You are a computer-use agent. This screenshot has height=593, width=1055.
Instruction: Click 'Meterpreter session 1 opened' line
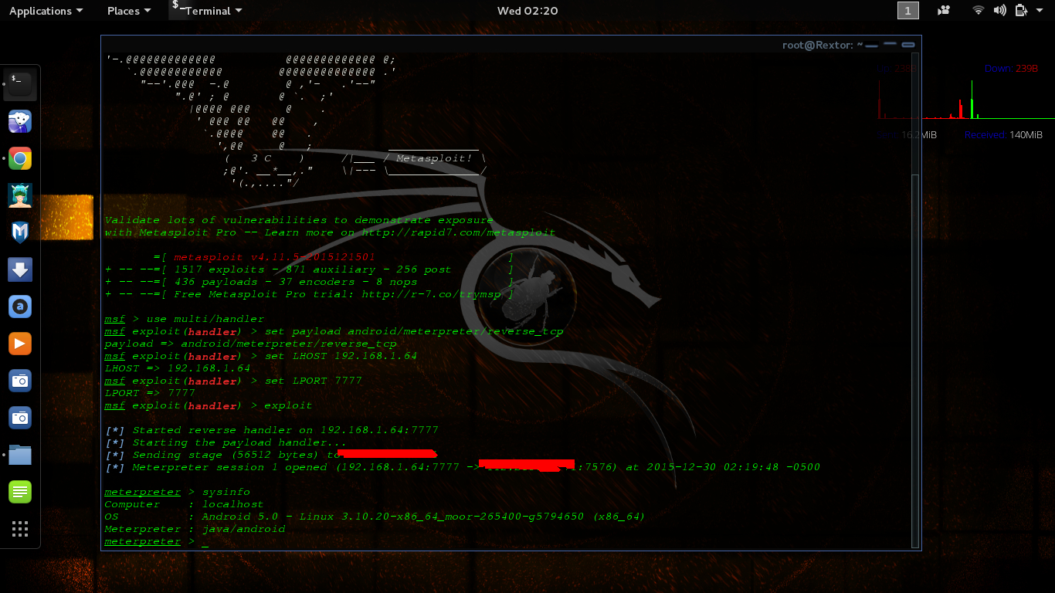(462, 467)
